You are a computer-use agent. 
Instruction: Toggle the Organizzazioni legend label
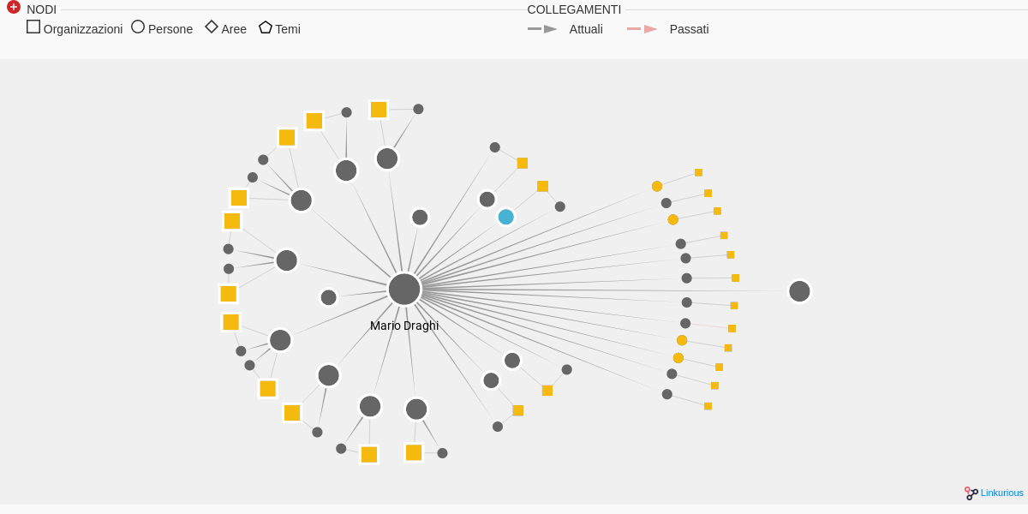[x=83, y=29]
